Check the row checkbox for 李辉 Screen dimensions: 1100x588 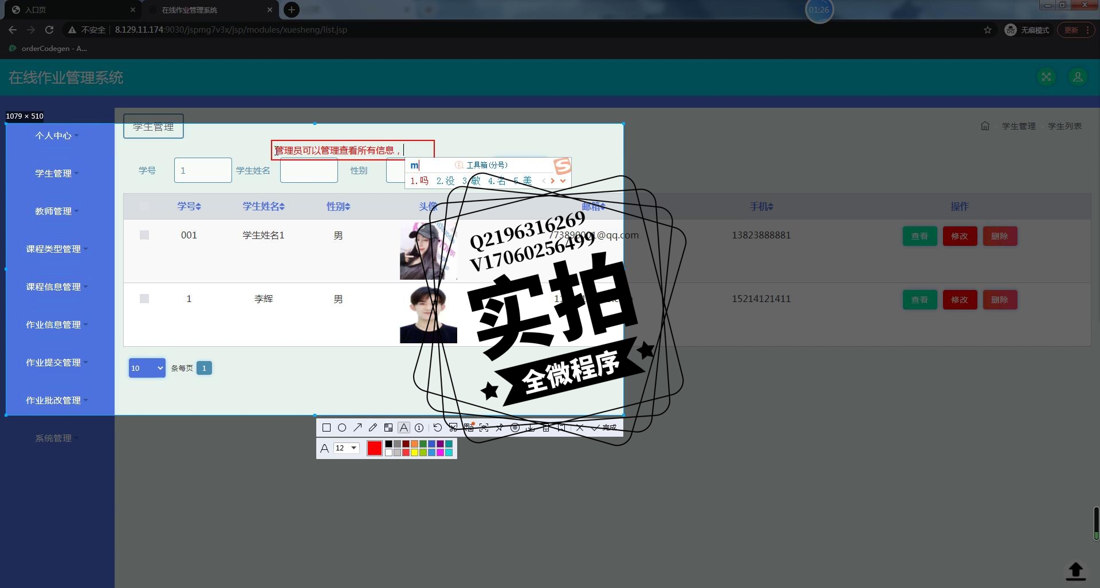pyautogui.click(x=144, y=299)
